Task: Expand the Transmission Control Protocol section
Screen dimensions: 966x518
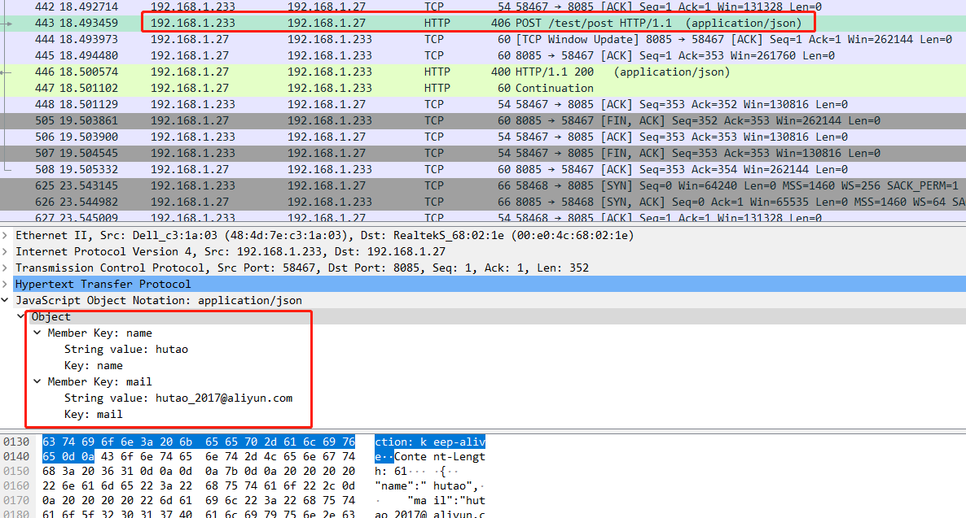Action: tap(7, 268)
